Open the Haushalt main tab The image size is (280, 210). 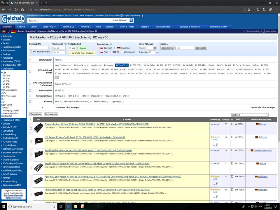click(109, 27)
